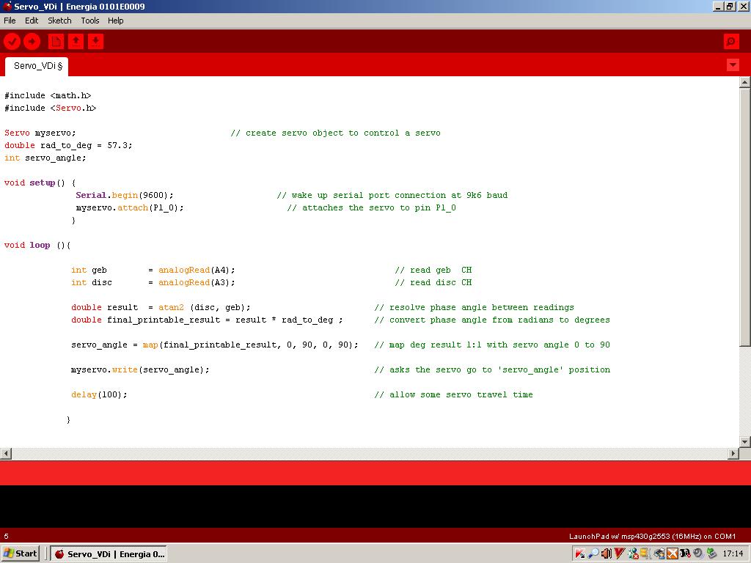Expand the tab options dropdown arrow

pos(733,65)
